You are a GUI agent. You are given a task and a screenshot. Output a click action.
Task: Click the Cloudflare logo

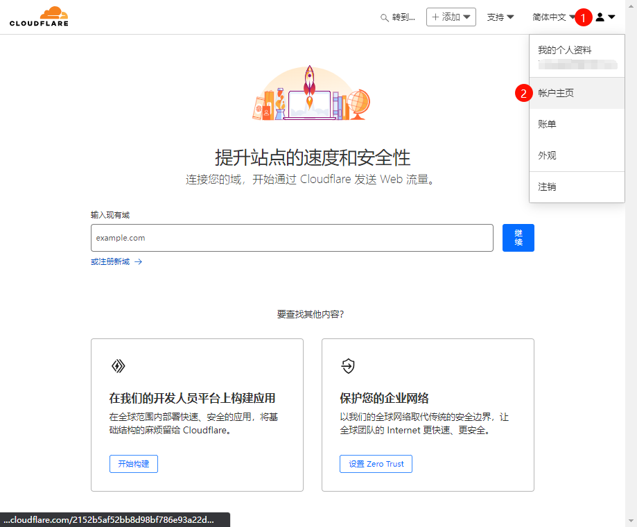pyautogui.click(x=39, y=17)
